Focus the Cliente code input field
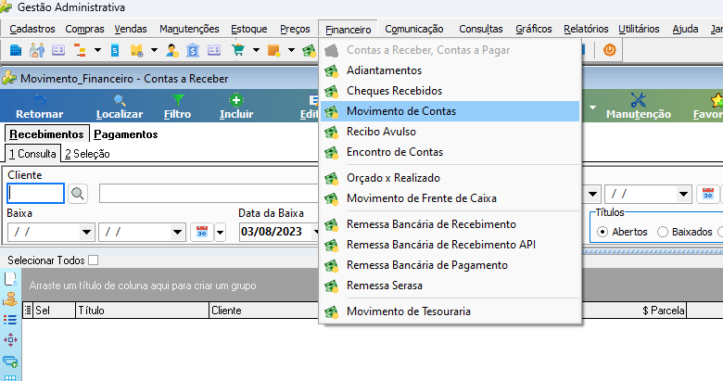The height and width of the screenshot is (381, 723). [x=35, y=194]
